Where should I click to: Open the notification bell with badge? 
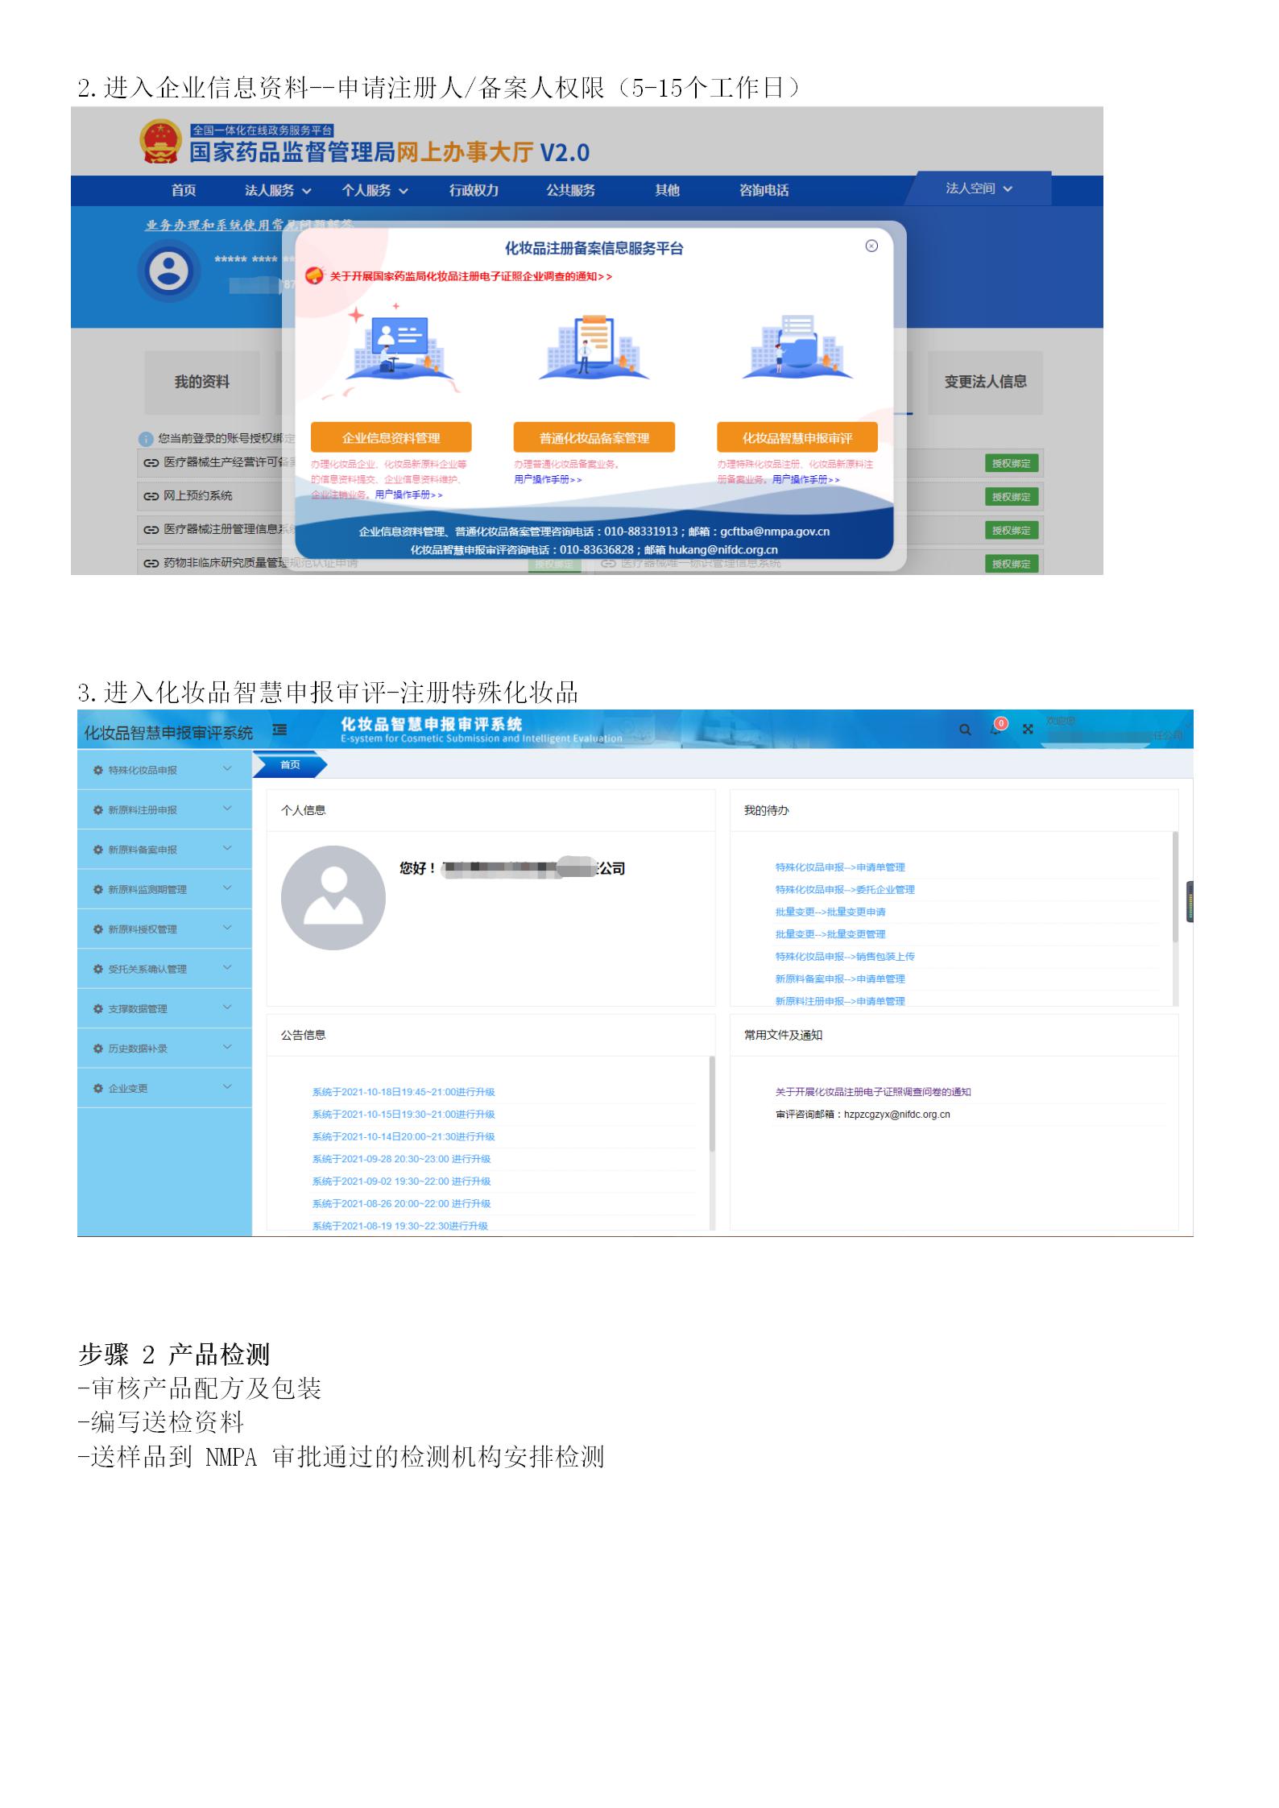pos(997,727)
